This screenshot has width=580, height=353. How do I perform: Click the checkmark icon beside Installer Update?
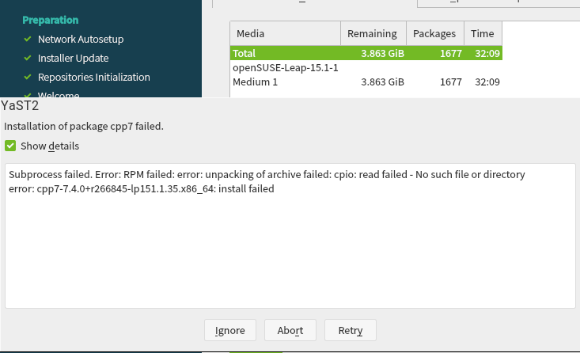tap(28, 59)
